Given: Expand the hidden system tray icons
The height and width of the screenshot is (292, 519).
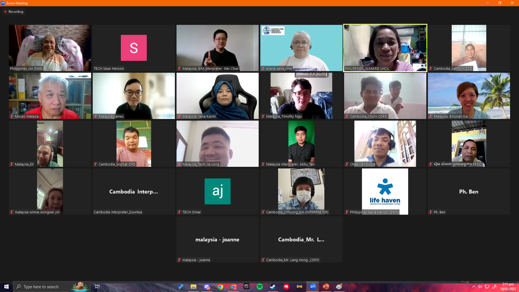Looking at the screenshot, I should click(x=474, y=287).
